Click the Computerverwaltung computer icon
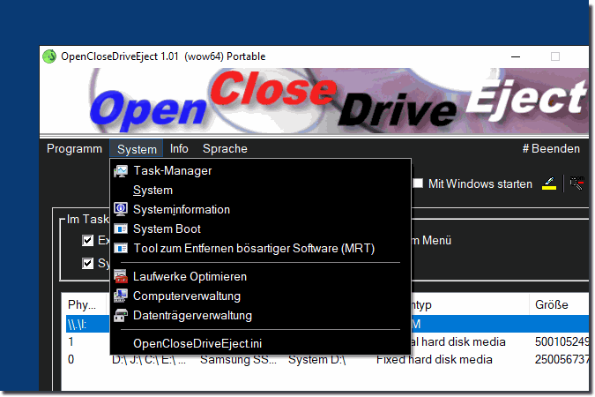 click(121, 296)
